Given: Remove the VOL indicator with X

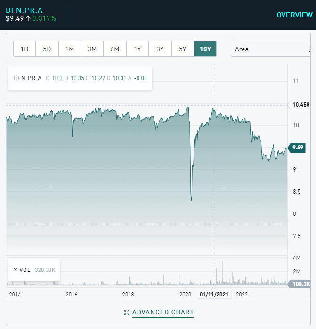Looking at the screenshot, I should click(16, 270).
